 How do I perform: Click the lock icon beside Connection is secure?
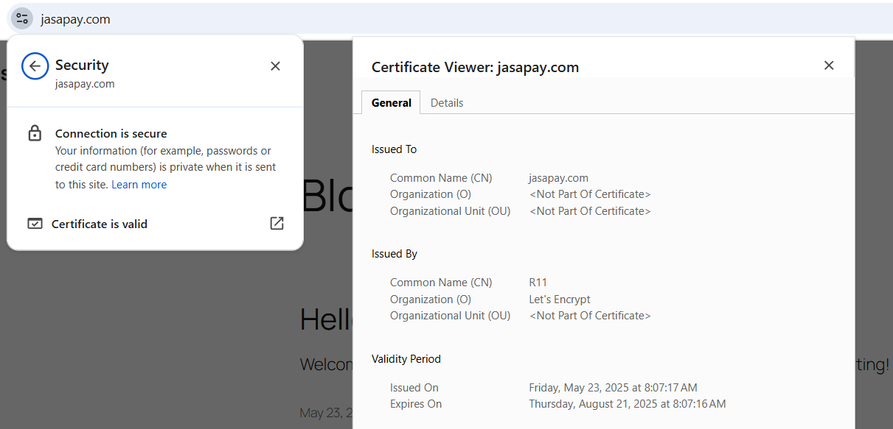click(35, 134)
